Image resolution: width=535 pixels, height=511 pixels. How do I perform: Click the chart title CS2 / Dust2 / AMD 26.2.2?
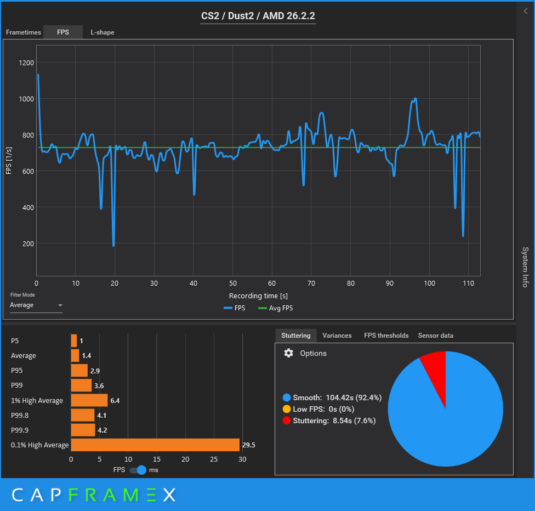[x=258, y=16]
